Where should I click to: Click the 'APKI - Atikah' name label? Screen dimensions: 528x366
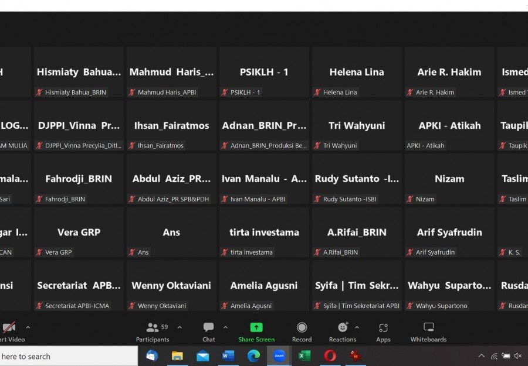[426, 146]
